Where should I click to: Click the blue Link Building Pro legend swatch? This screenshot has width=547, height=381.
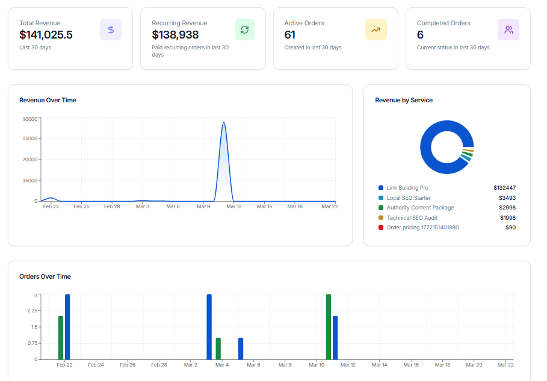tap(380, 188)
